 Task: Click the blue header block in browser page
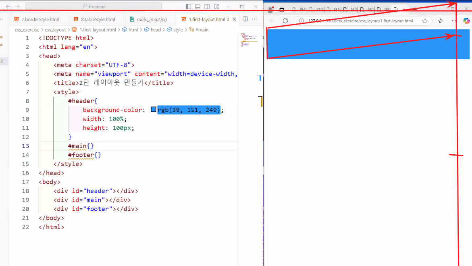pos(368,44)
